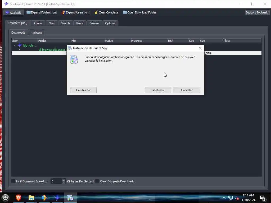Select the Uploads sub-tab
This screenshot has width=271, height=203.
click(37, 33)
